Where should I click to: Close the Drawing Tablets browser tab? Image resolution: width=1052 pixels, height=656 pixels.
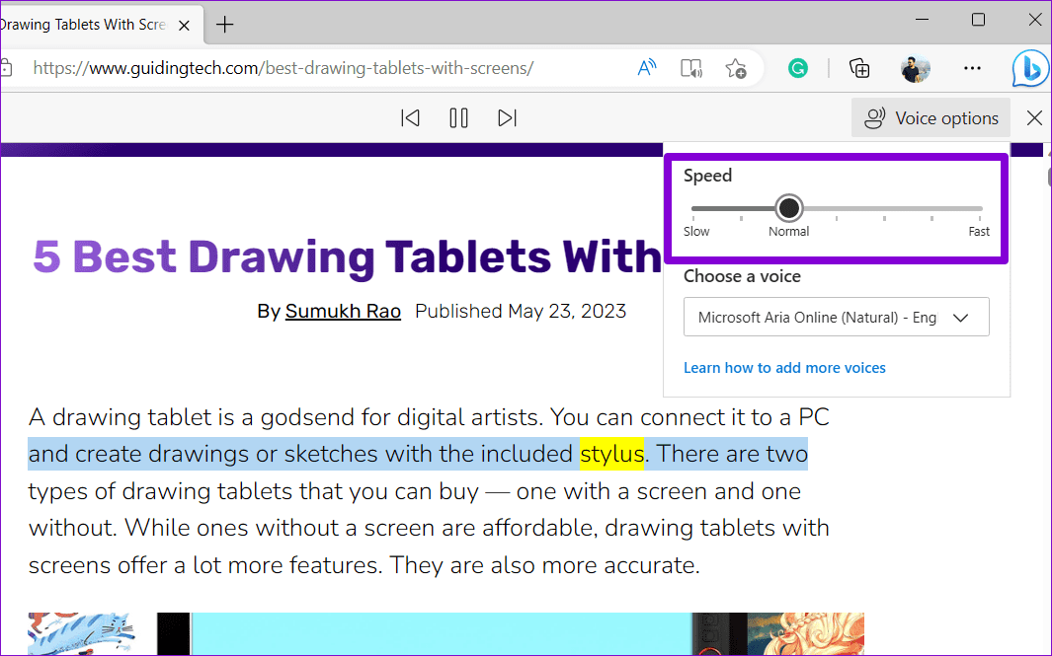(184, 26)
